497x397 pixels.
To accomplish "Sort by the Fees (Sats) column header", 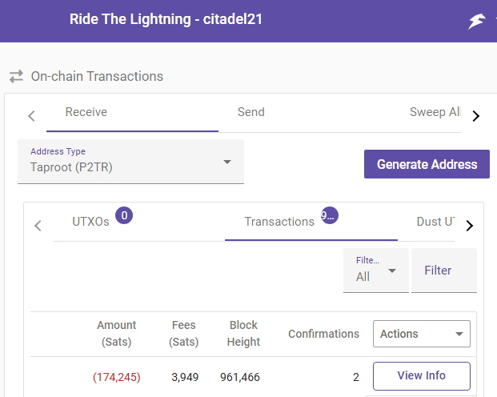I will (x=184, y=334).
